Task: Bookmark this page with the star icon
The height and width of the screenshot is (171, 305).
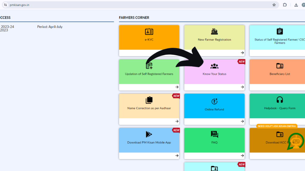Action: [x=274, y=5]
